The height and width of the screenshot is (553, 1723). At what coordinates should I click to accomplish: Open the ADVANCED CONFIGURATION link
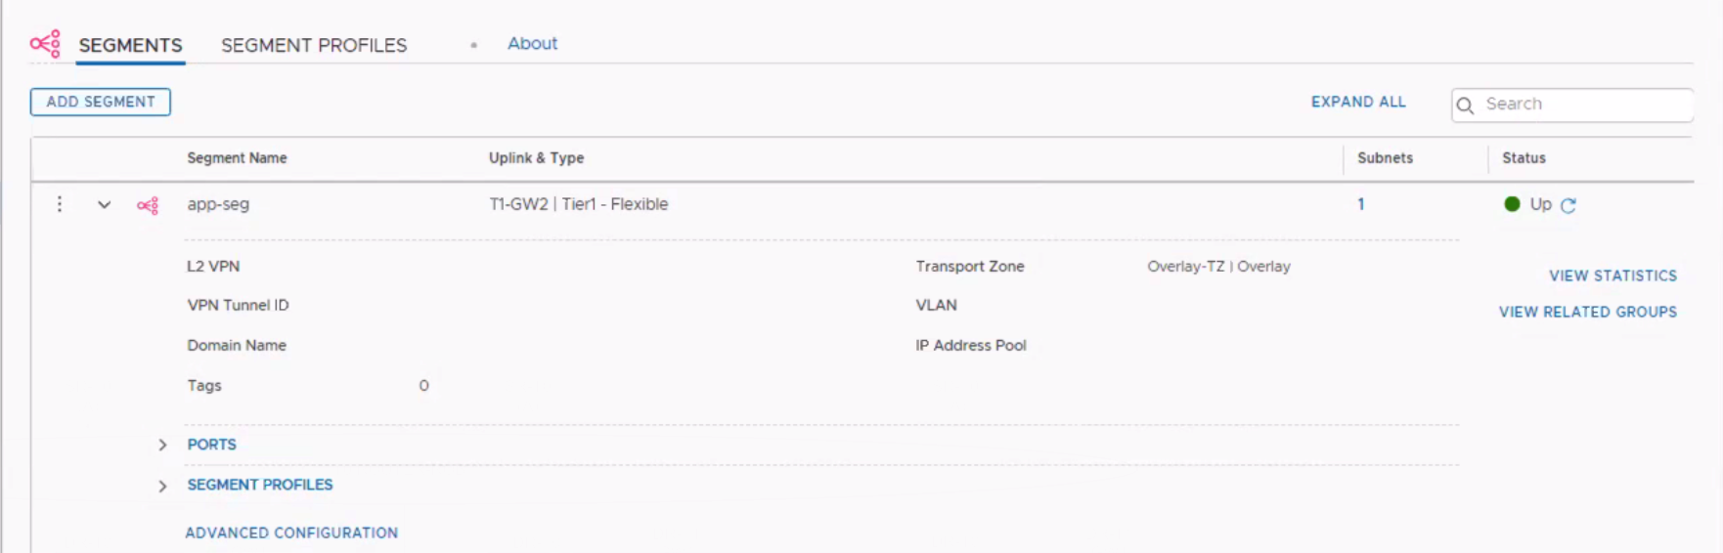[x=291, y=532]
